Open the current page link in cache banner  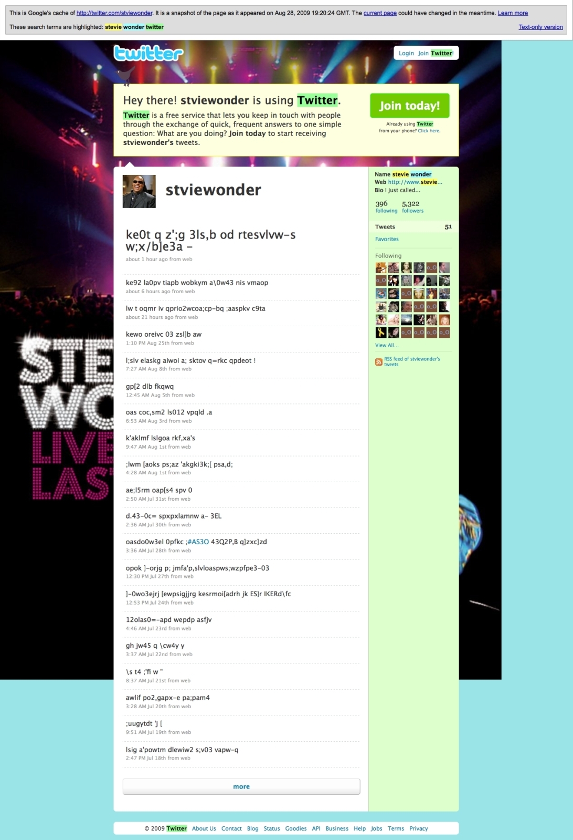click(x=380, y=13)
